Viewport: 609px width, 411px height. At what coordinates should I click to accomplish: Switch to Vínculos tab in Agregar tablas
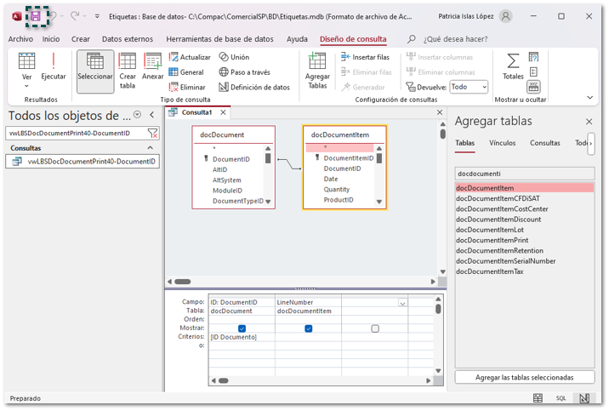502,143
